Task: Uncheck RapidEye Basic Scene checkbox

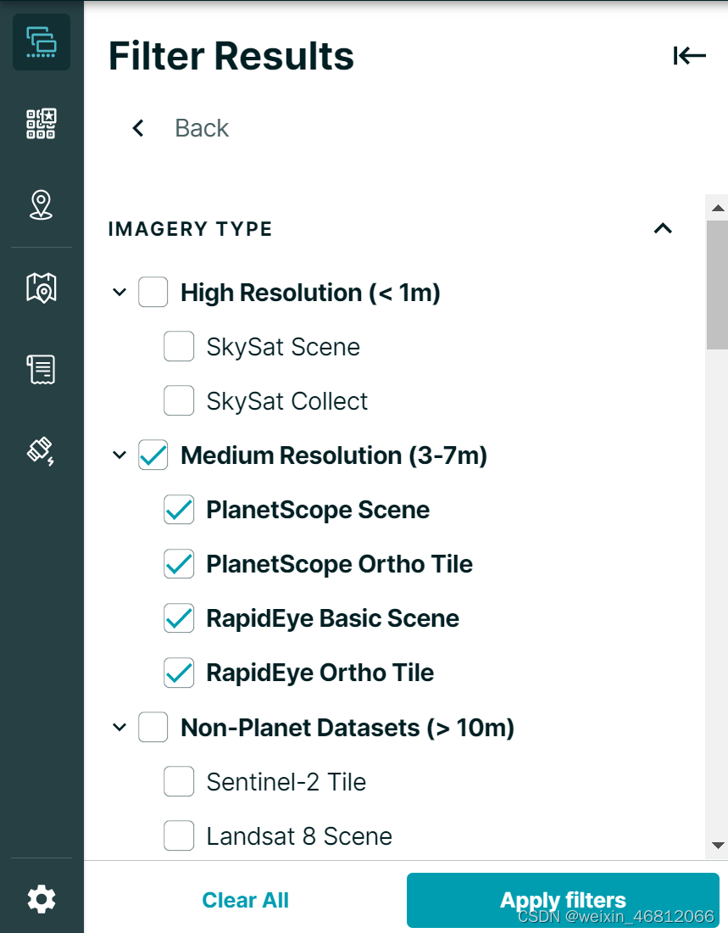Action: (179, 618)
